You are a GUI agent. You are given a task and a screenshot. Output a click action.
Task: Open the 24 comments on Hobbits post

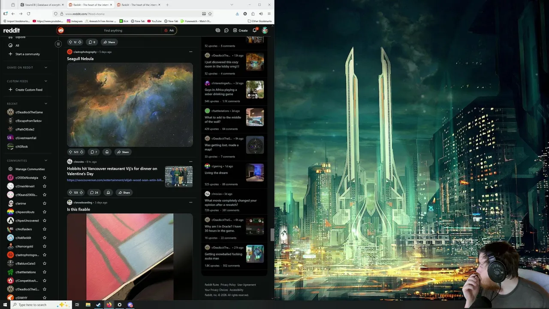[94, 192]
